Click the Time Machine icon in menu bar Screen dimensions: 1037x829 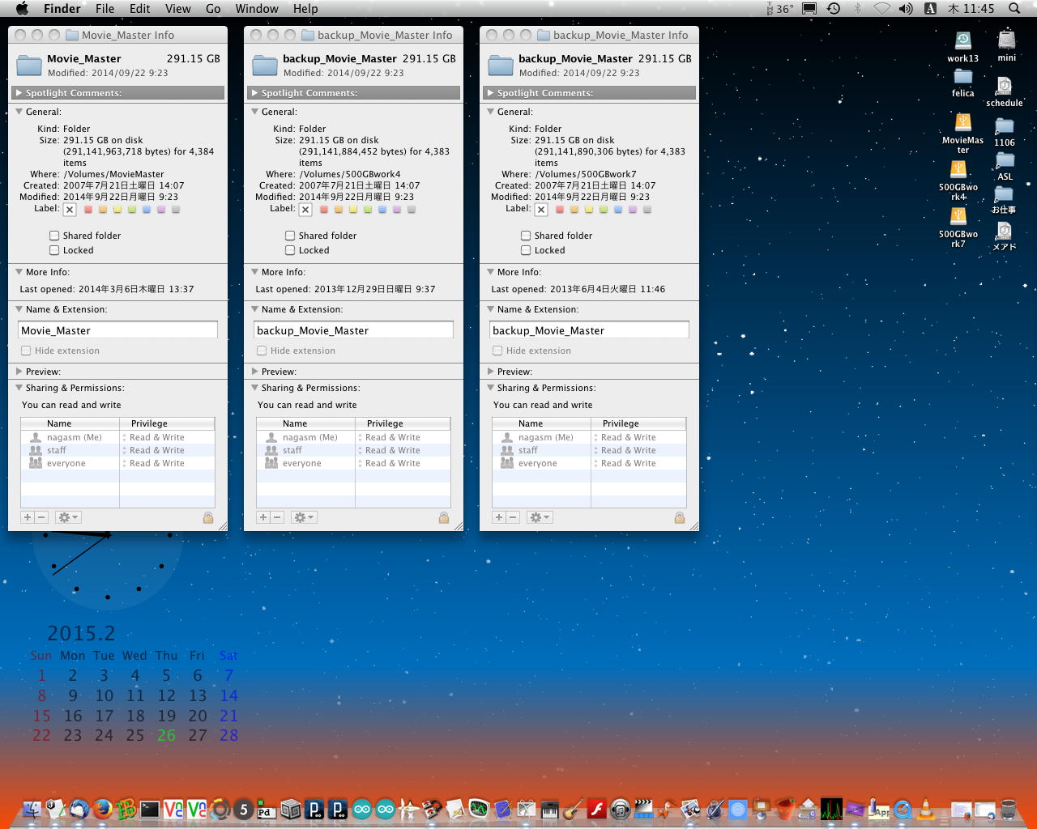[x=834, y=9]
